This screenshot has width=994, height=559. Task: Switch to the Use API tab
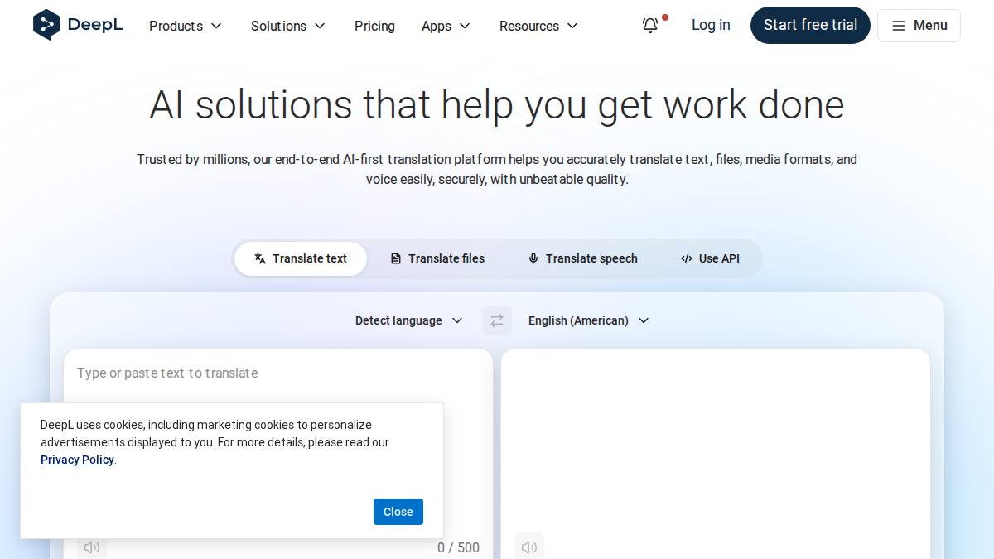point(710,258)
